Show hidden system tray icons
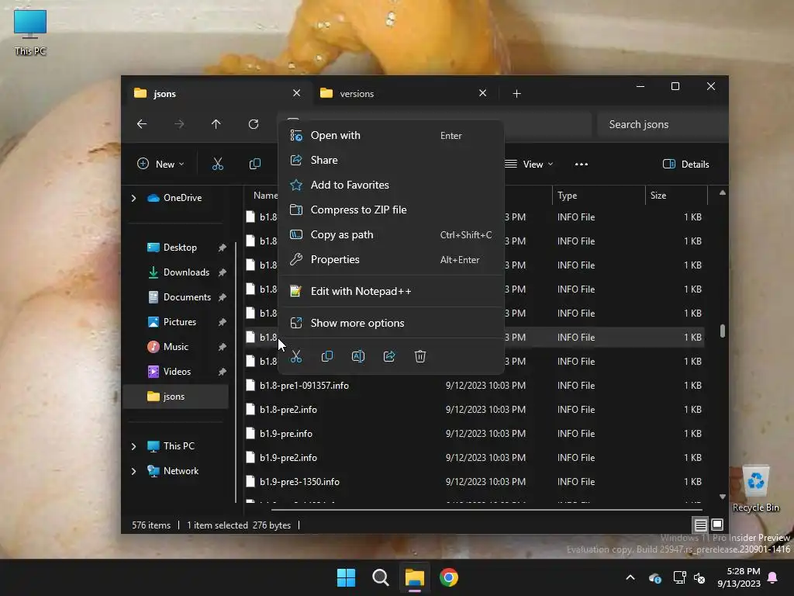The height and width of the screenshot is (596, 794). (630, 577)
